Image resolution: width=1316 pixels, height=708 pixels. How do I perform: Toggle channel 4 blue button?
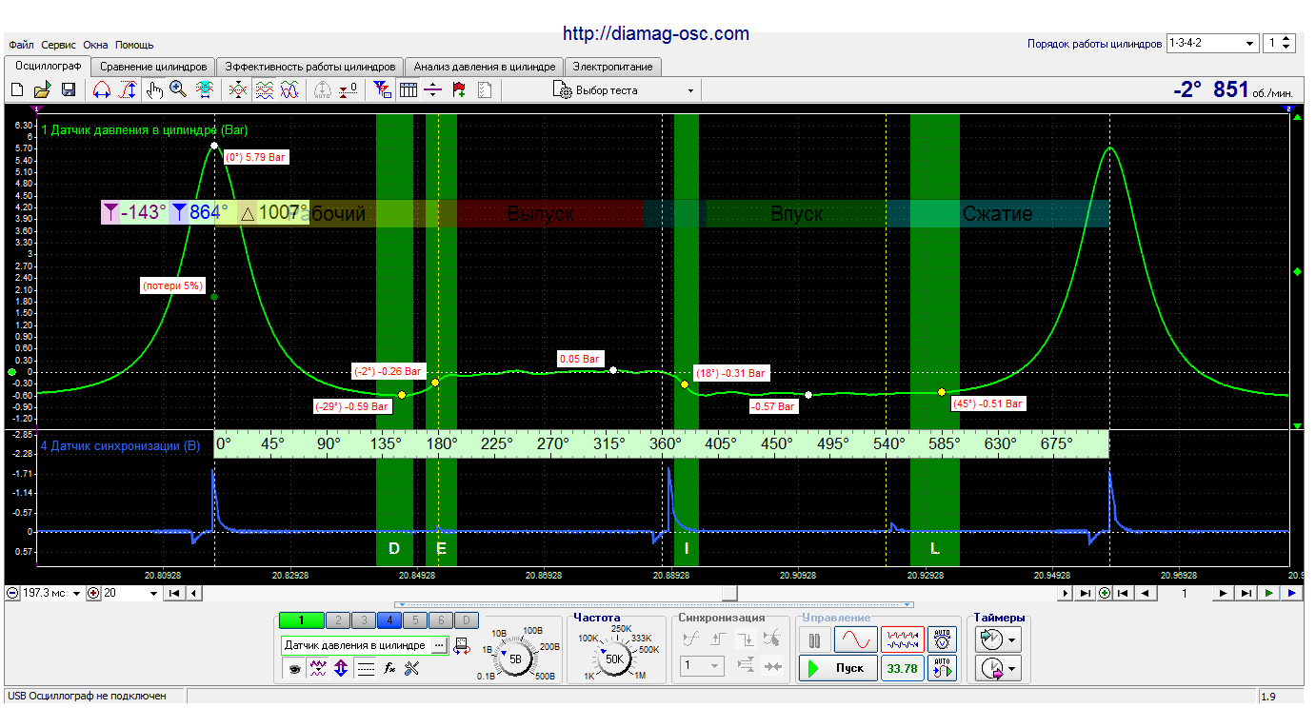click(389, 620)
